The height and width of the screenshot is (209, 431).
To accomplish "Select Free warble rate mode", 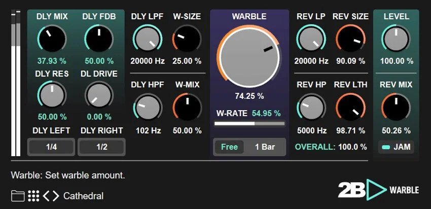I will (x=229, y=147).
